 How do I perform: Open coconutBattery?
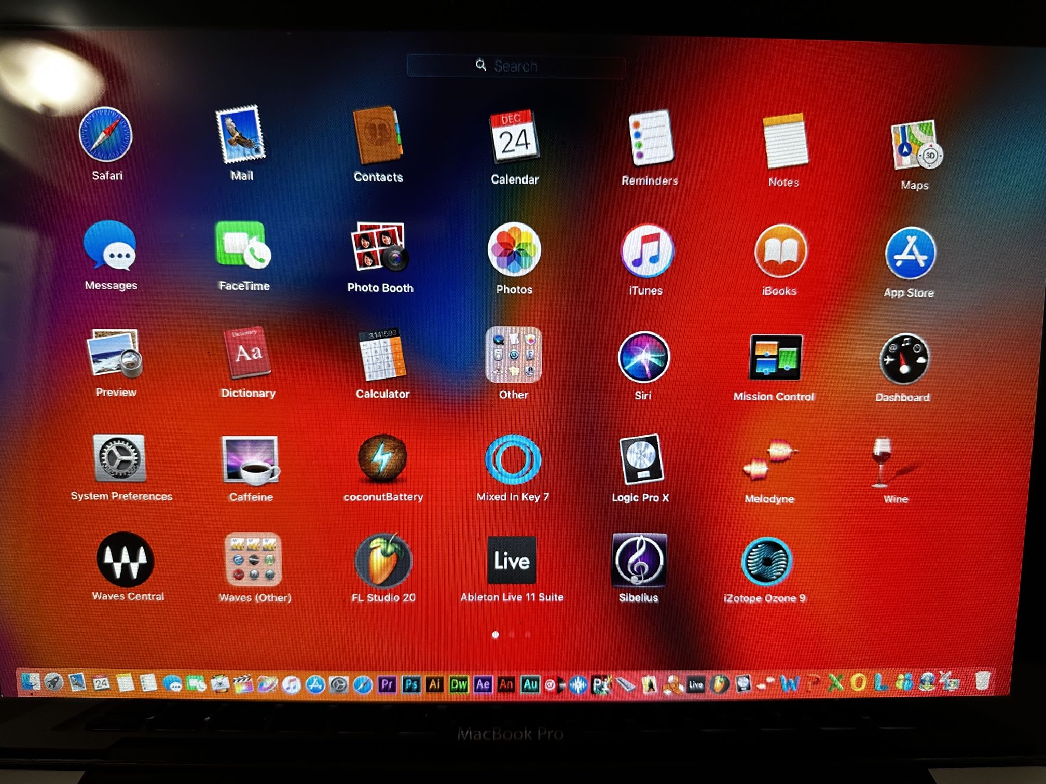pos(383,458)
